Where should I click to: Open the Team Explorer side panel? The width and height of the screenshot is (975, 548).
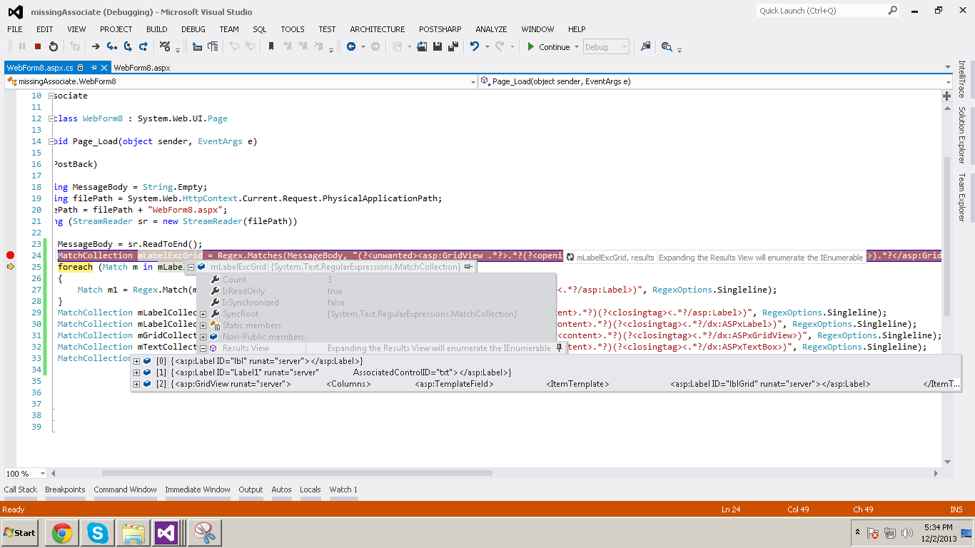tap(961, 197)
